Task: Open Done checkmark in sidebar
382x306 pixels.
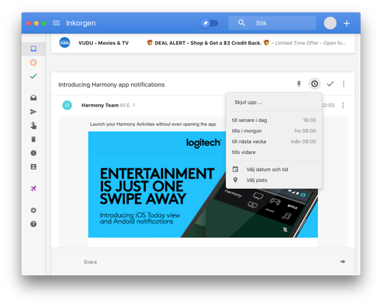Action: coord(33,76)
